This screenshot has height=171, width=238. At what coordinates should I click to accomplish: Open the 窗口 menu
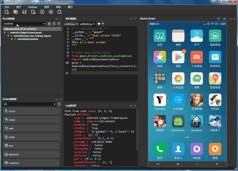pos(70,7)
